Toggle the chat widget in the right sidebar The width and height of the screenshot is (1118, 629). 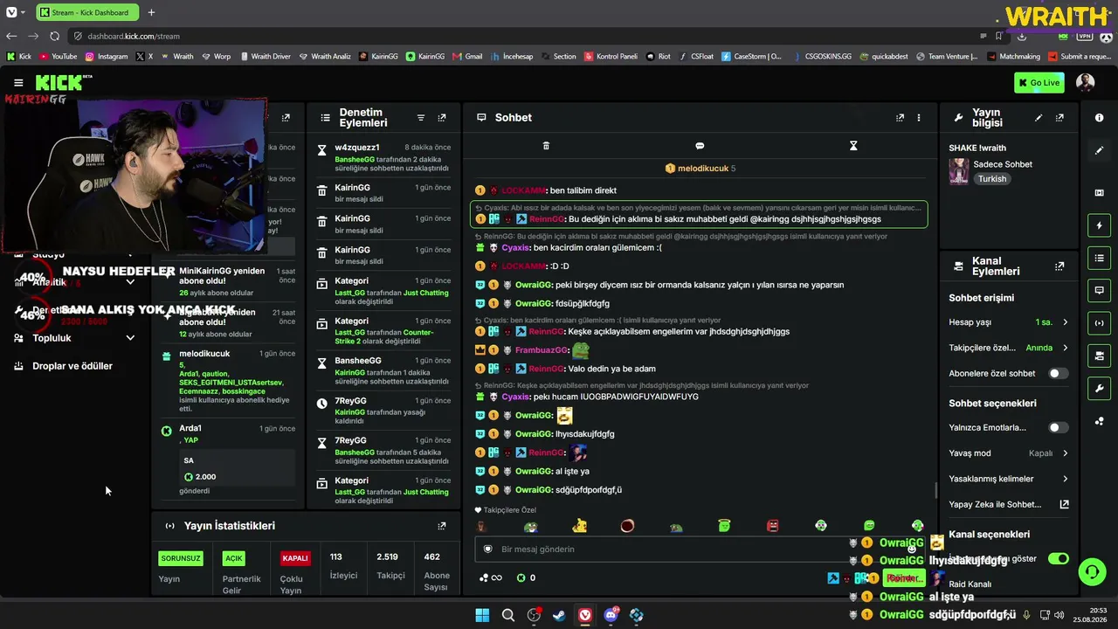coord(1099,290)
